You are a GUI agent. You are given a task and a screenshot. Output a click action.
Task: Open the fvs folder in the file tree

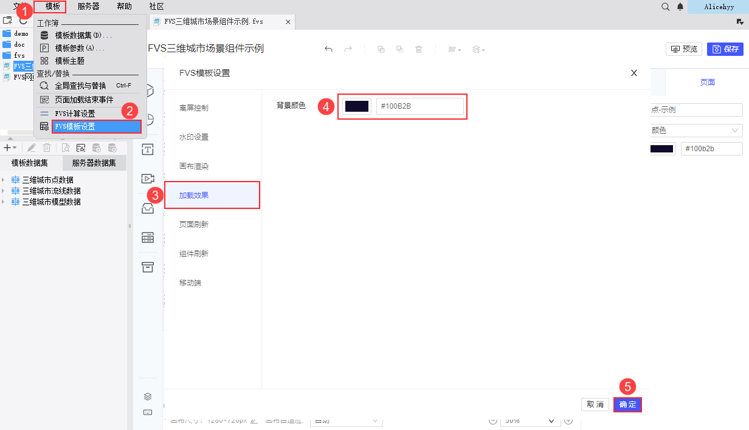(x=14, y=55)
